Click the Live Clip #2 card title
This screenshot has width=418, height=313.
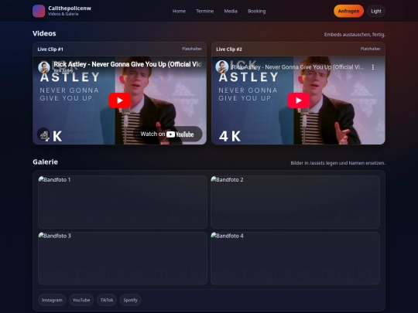[229, 49]
